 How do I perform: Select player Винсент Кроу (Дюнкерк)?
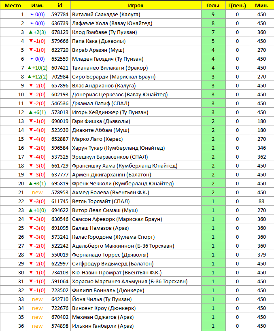point(104,308)
